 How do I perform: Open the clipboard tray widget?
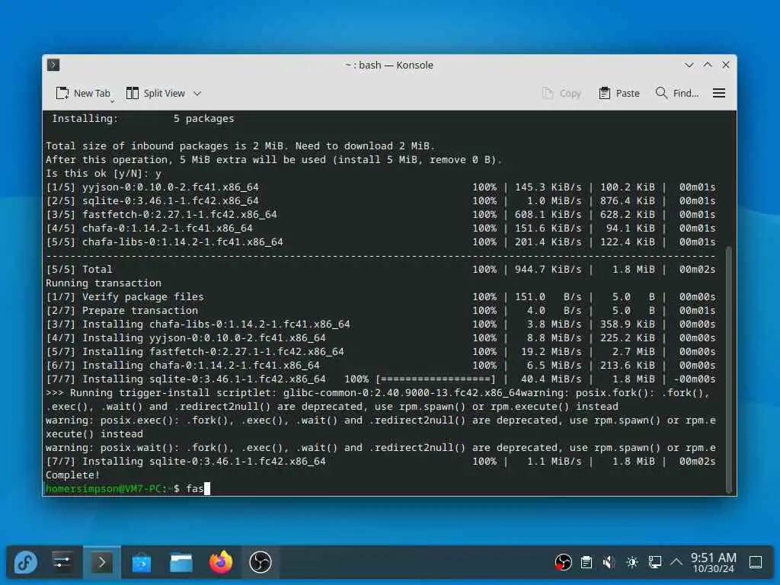(x=587, y=563)
